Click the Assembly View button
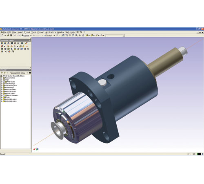This screenshot has height=184, width=204. (18, 73)
